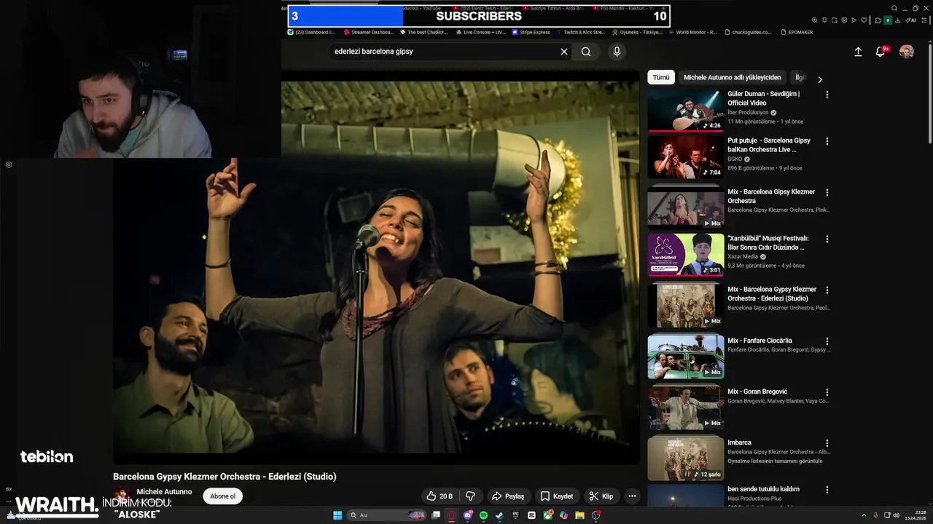Click 'Oynatma listesinin tamamını görüntüle' link
Screen dimensions: 933x524
click(x=775, y=461)
